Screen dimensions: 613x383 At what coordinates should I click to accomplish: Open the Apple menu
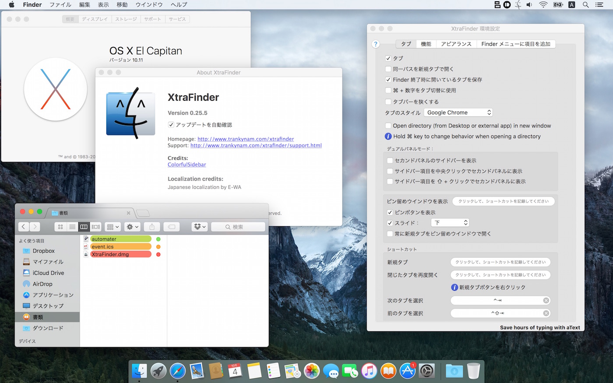click(12, 5)
